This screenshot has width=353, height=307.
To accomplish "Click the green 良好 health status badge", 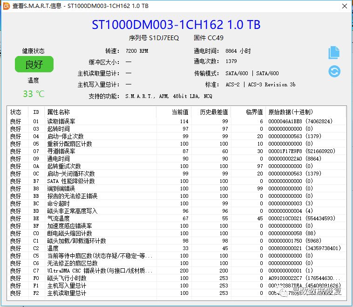I will pyautogui.click(x=34, y=64).
